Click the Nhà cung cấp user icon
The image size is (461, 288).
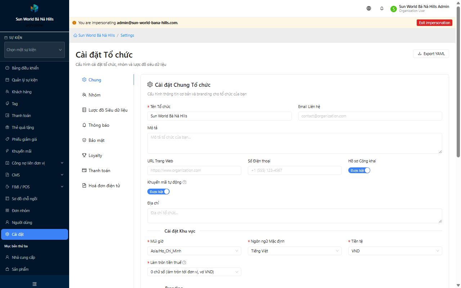7,257
